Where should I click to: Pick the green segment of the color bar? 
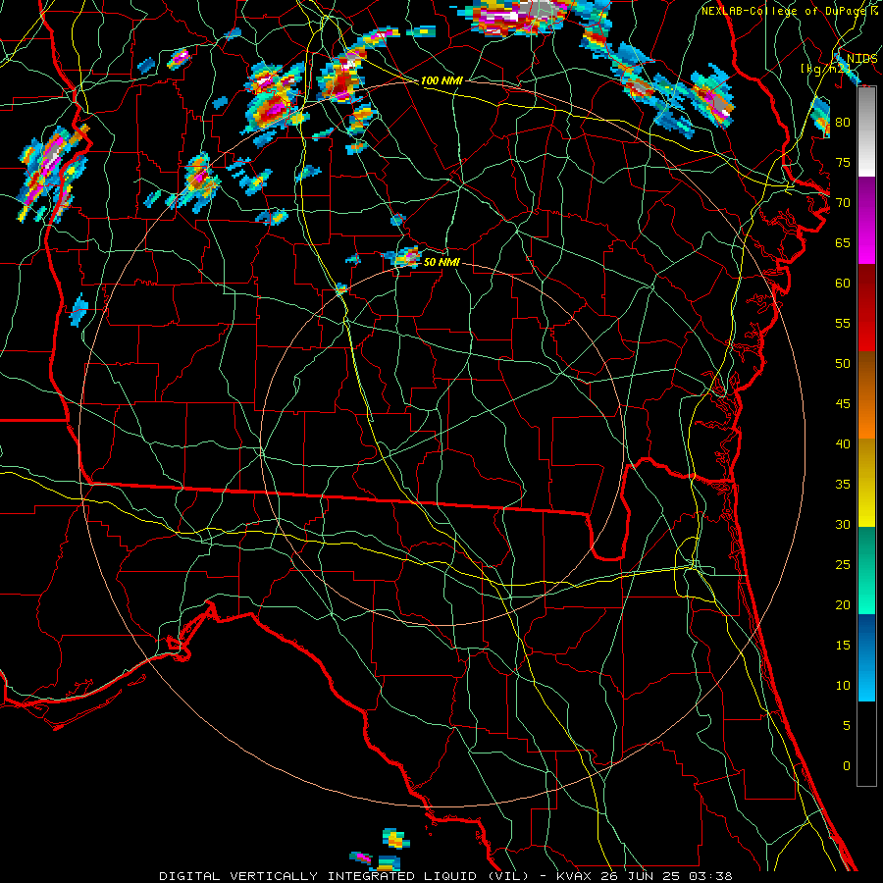866,570
